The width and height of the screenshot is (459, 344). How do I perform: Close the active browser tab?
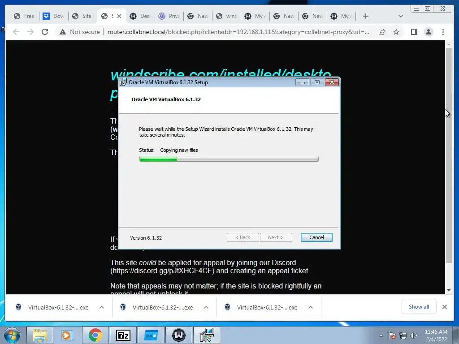click(119, 16)
